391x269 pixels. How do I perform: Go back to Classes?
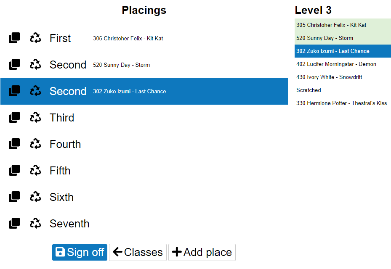tap(138, 252)
